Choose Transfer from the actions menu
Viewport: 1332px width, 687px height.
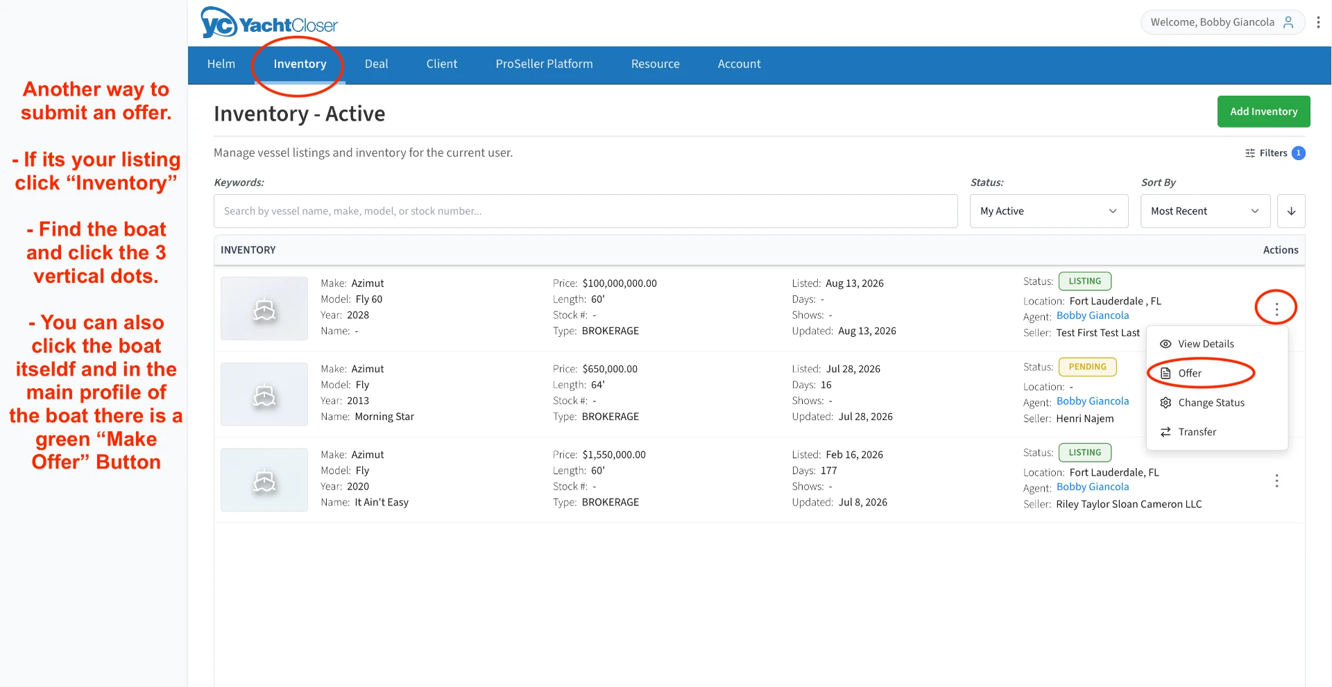click(x=1218, y=432)
